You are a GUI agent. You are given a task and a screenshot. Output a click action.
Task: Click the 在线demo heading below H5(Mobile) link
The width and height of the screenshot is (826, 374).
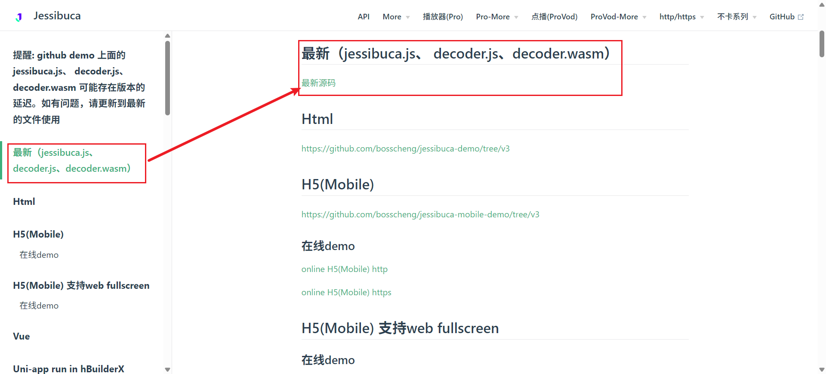(328, 246)
